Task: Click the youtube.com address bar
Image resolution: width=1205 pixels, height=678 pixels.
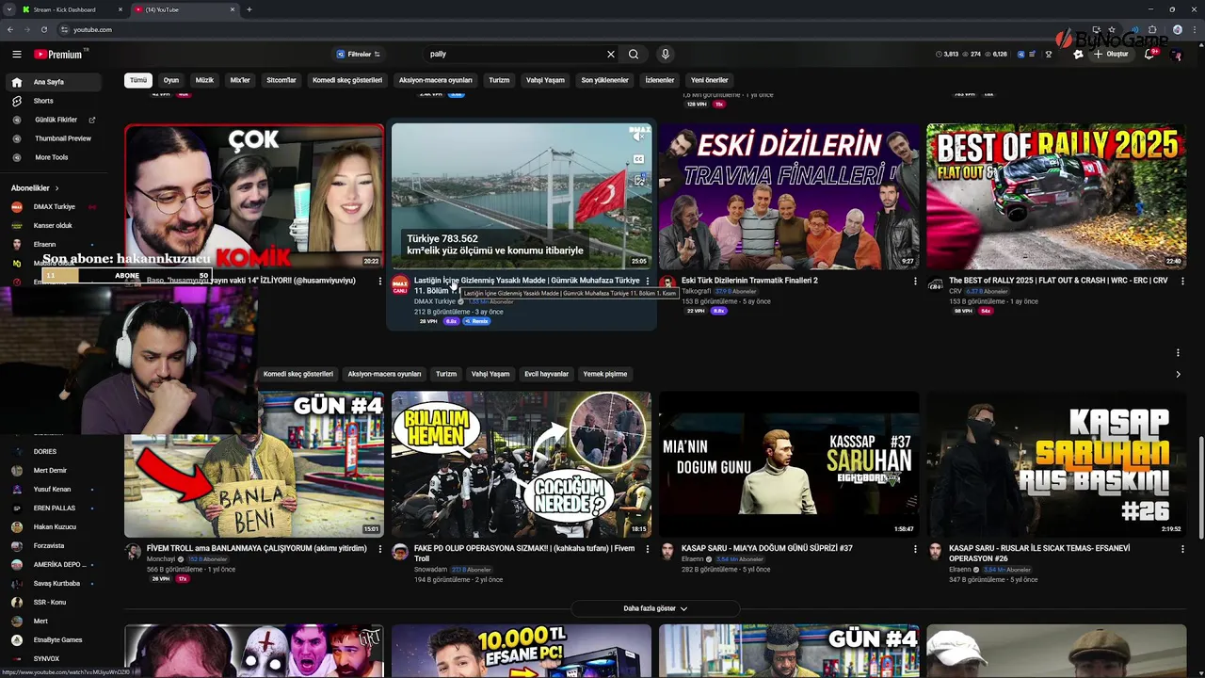Action: [x=565, y=29]
